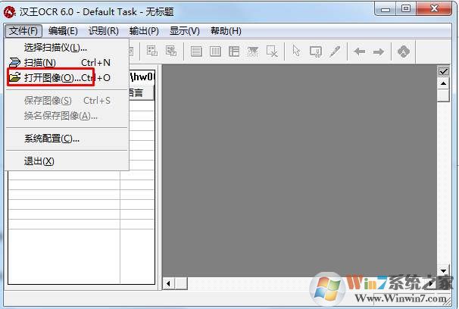459x309 pixels.
Task: Click the first overlapping-squares toolbar icon
Action: click(x=152, y=51)
